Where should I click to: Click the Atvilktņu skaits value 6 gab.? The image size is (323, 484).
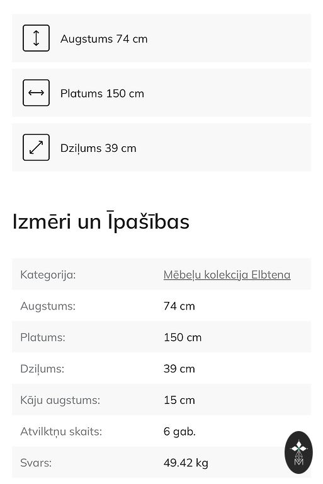(x=179, y=431)
